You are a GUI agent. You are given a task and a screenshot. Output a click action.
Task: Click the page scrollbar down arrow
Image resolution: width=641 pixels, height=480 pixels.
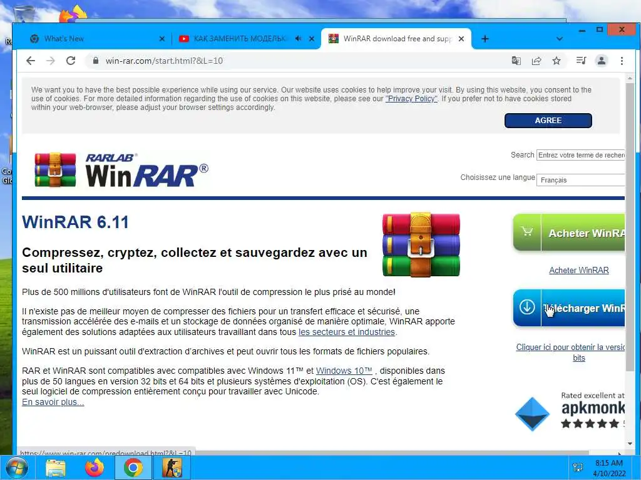630,444
